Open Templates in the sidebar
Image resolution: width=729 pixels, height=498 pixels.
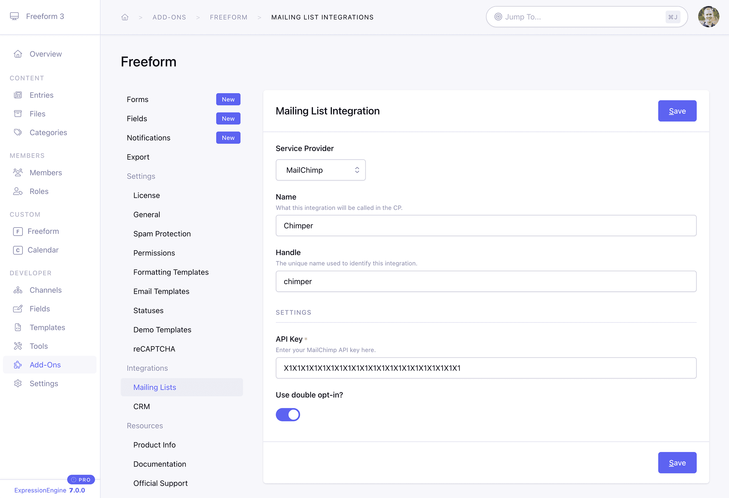pyautogui.click(x=47, y=327)
